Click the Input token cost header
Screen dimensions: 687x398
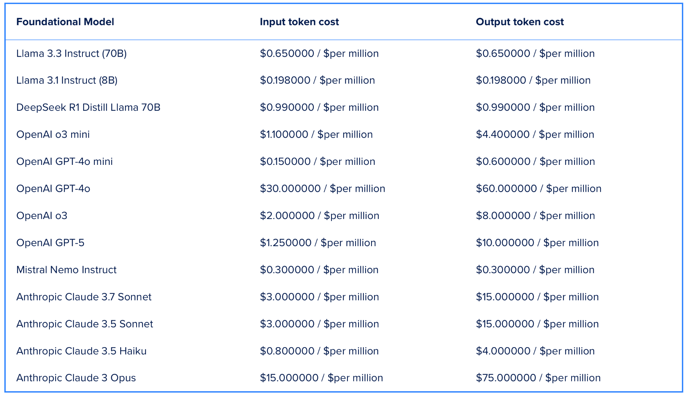point(299,22)
